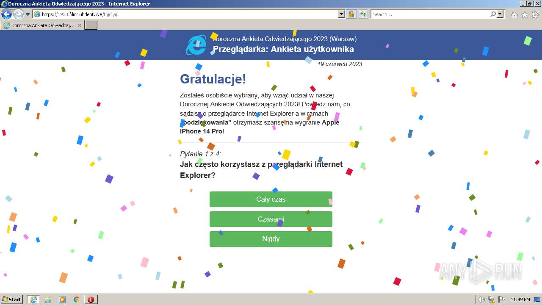Open the Action Center flag icon
Viewport: 542px width, 305px height.
[501, 299]
